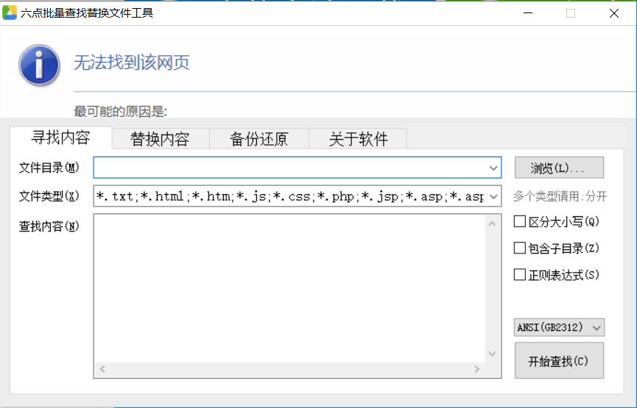This screenshot has width=637, height=408.
Task: Open the ANSI(GB2312) encoding dropdown
Action: pos(559,327)
